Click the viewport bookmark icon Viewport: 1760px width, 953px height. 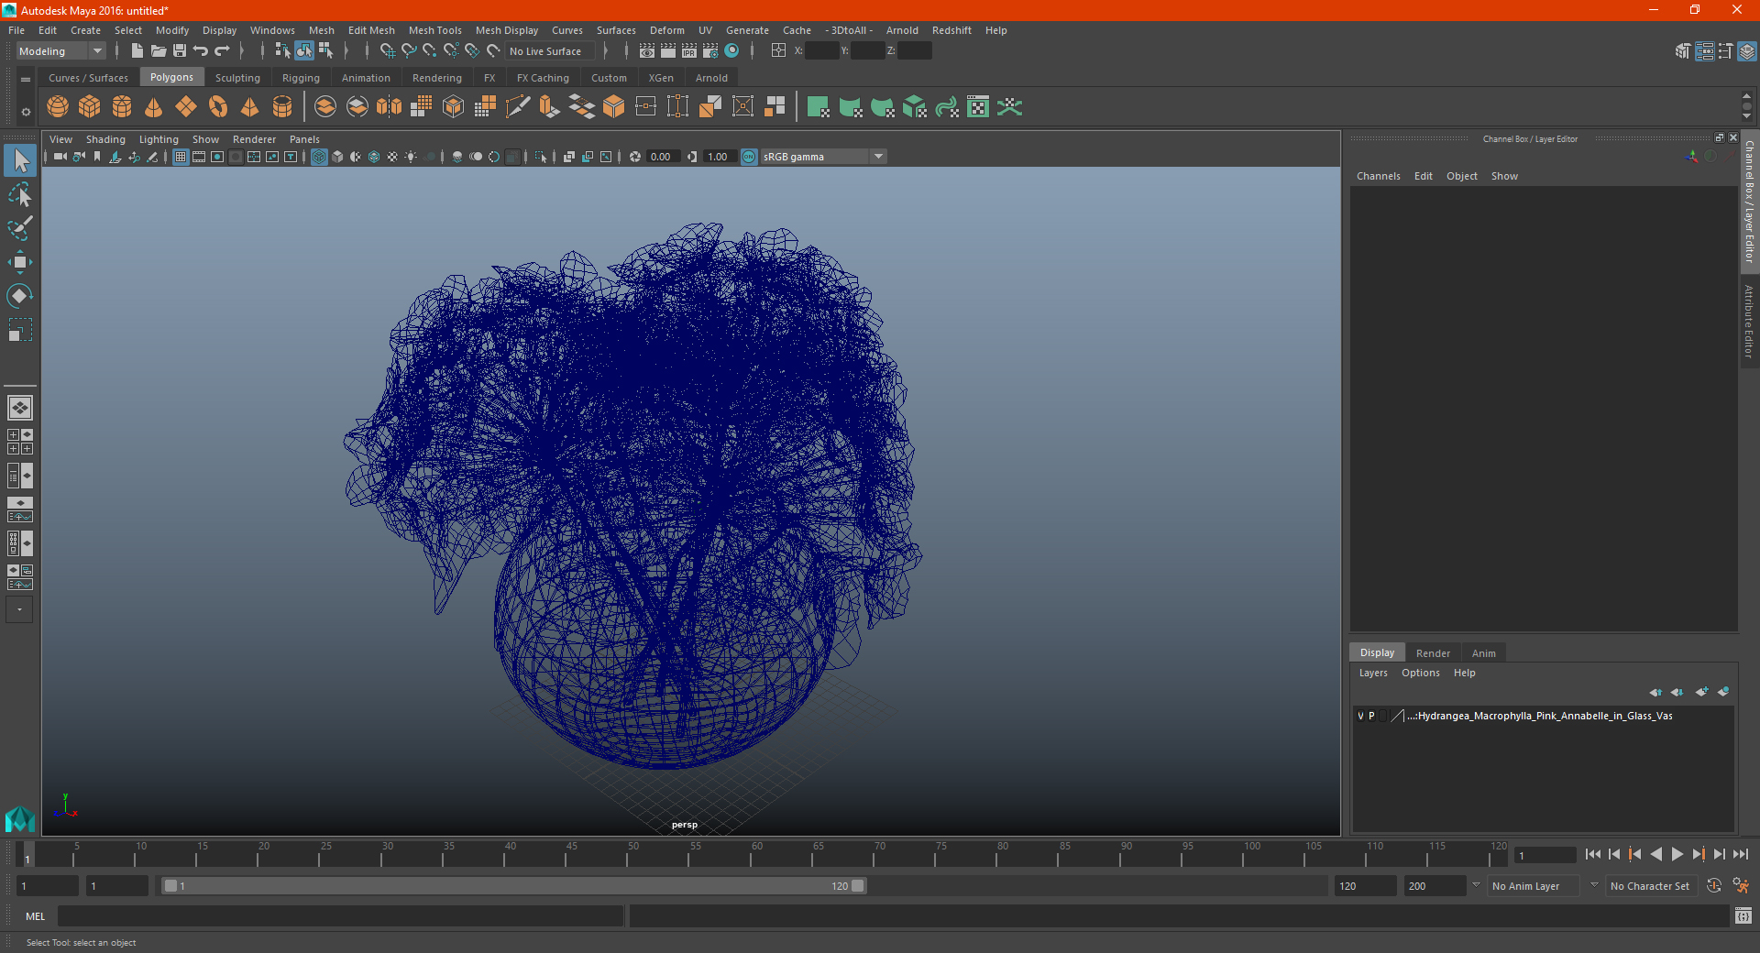97,157
